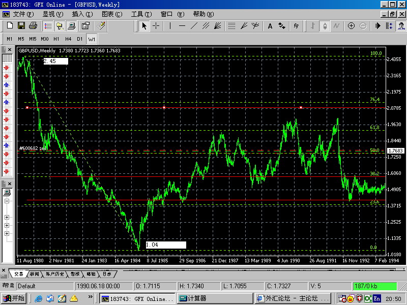Viewport: 407px width, 305px height.
Task: Switch chart to M30 timeframe
Action: [45, 39]
